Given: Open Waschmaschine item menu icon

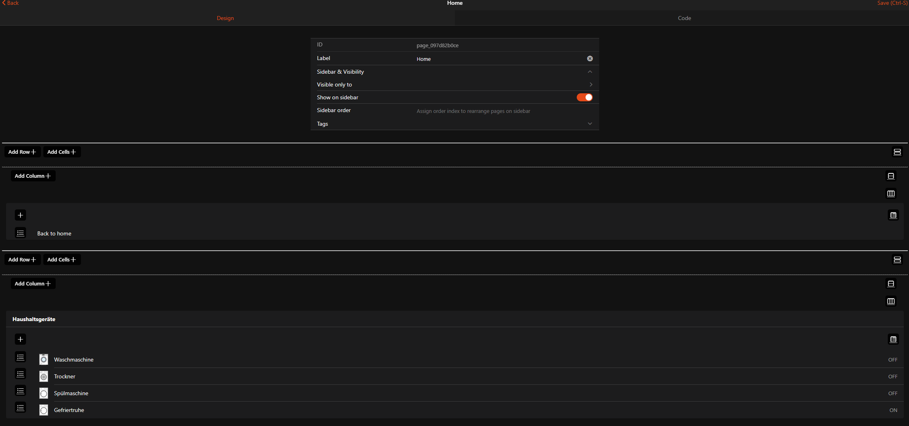Looking at the screenshot, I should pyautogui.click(x=20, y=357).
